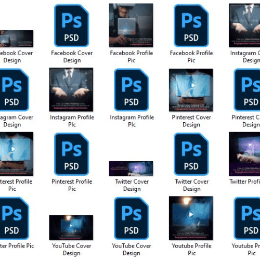Screen dimensions: 260x260
Task: Click the Facebook Cover Design banner thumbnail at left
Action: (17, 38)
